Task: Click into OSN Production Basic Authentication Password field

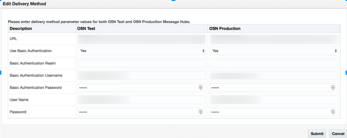Action: click(x=274, y=88)
